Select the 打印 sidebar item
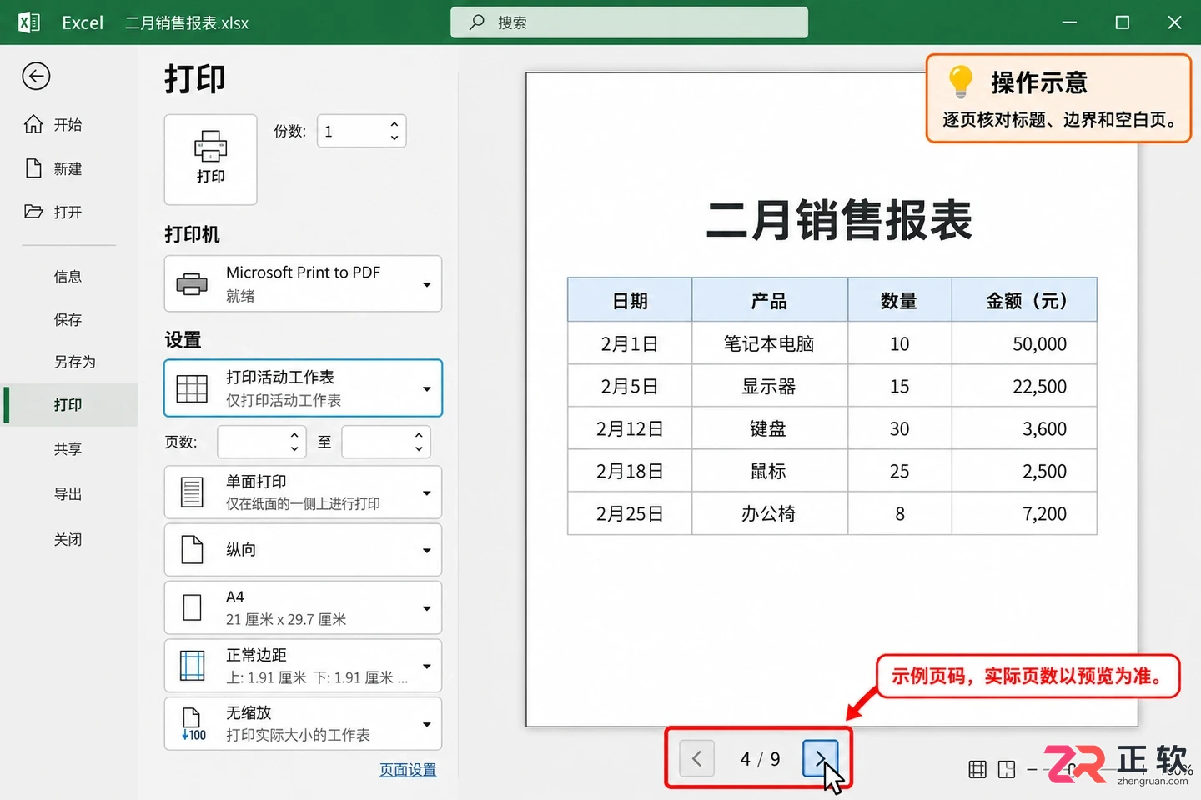This screenshot has width=1201, height=800. [70, 405]
